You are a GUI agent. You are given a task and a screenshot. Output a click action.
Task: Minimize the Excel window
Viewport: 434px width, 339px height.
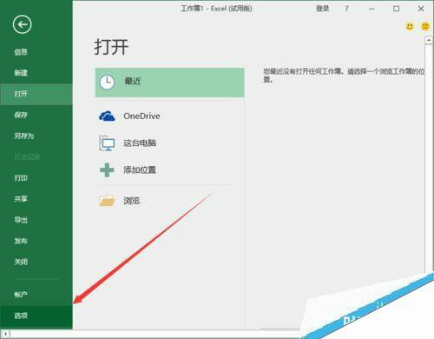click(x=372, y=9)
